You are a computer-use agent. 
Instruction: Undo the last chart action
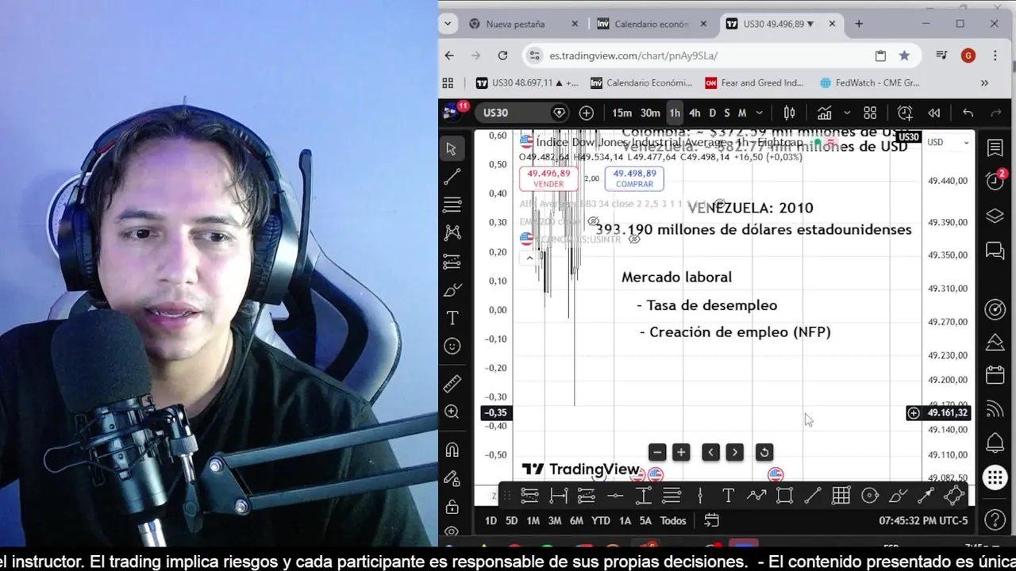[968, 113]
